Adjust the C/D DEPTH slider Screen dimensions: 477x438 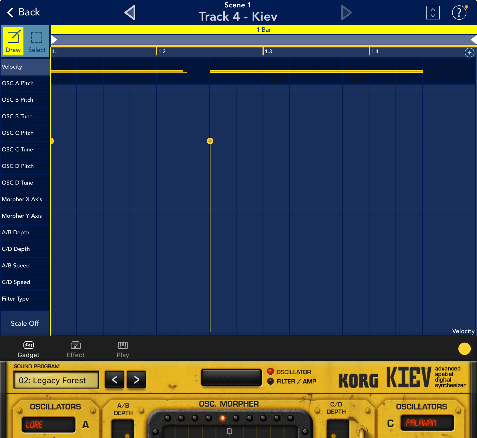pos(338,429)
